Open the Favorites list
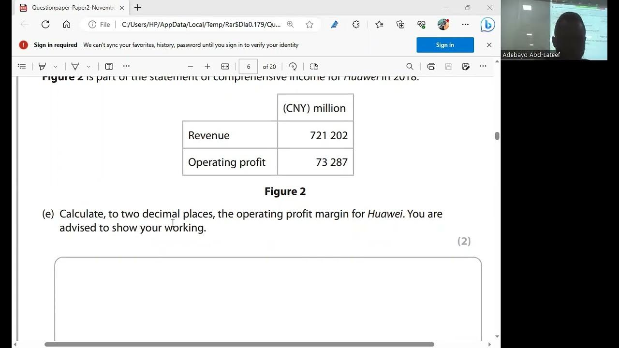The image size is (619, 348). point(379,24)
